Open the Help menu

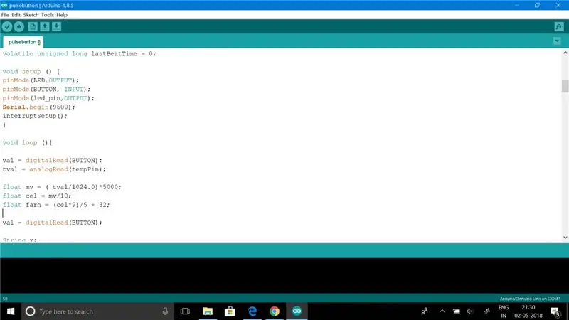pyautogui.click(x=62, y=15)
